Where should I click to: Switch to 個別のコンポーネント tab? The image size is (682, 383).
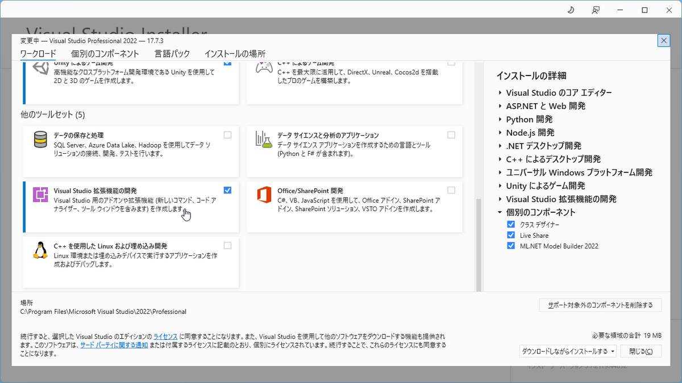coord(105,54)
